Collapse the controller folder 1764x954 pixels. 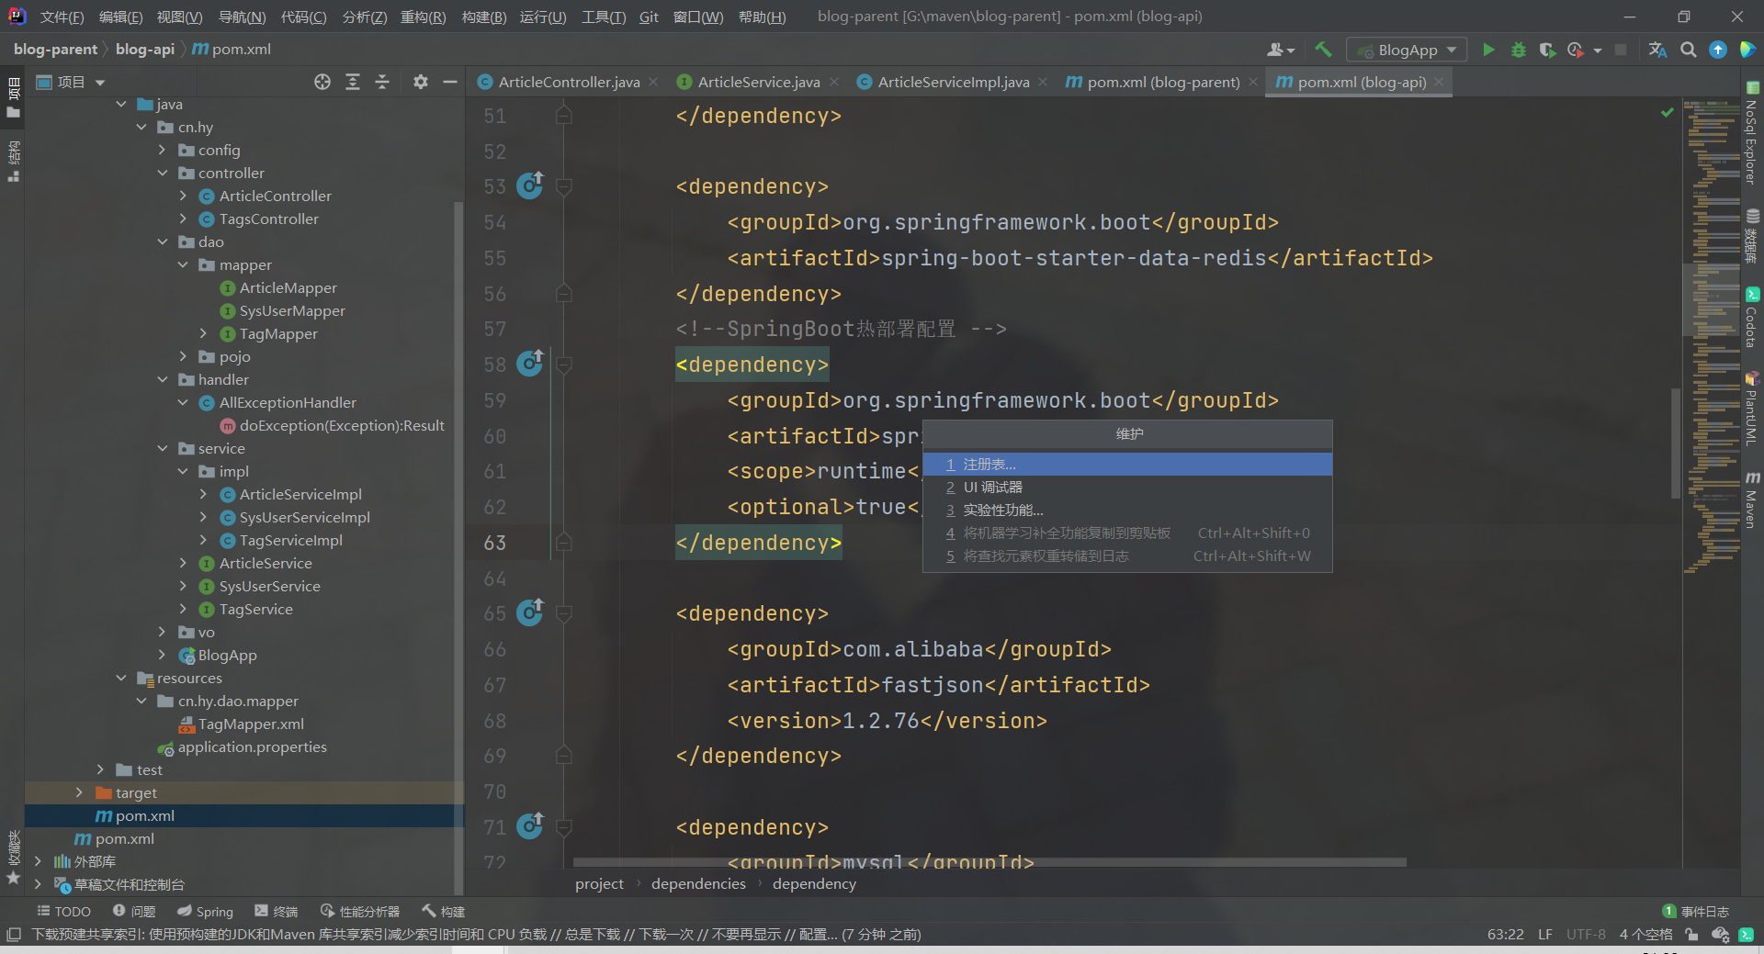[x=163, y=173]
